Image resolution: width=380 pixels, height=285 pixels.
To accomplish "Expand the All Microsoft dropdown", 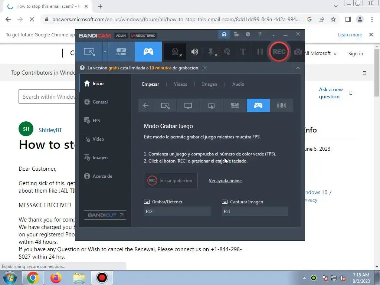I will [320, 53].
